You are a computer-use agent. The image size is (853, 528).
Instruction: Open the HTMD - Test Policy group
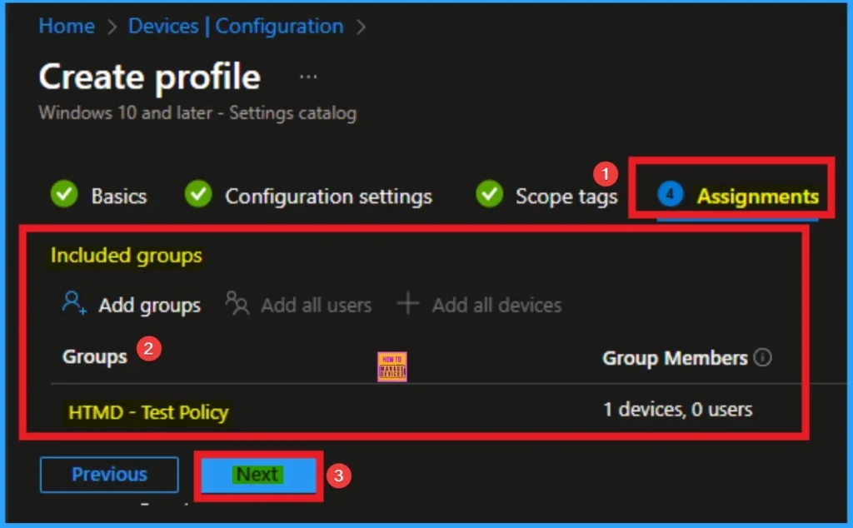point(148,411)
